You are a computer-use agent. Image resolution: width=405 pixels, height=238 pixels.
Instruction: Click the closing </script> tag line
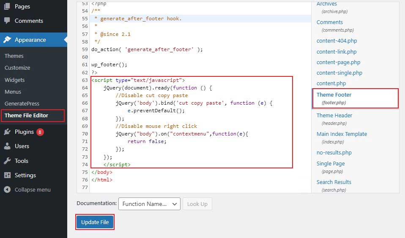117,165
